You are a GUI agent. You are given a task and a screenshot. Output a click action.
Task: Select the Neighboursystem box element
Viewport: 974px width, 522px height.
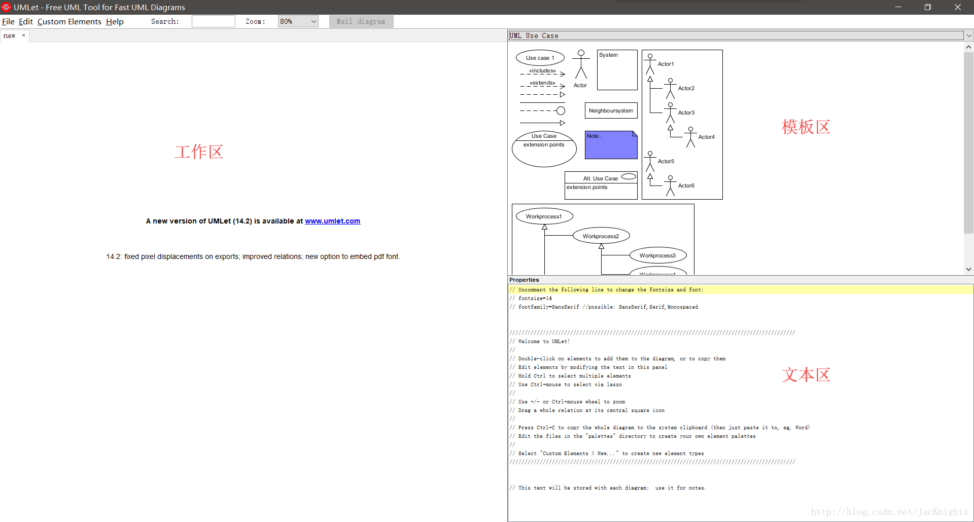coord(611,110)
